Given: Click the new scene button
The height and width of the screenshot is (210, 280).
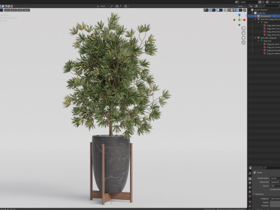Looking at the screenshot, I should coord(260,2).
